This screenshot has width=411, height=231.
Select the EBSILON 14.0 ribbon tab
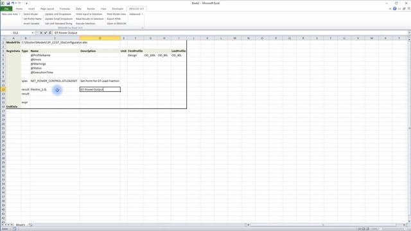click(x=136, y=8)
